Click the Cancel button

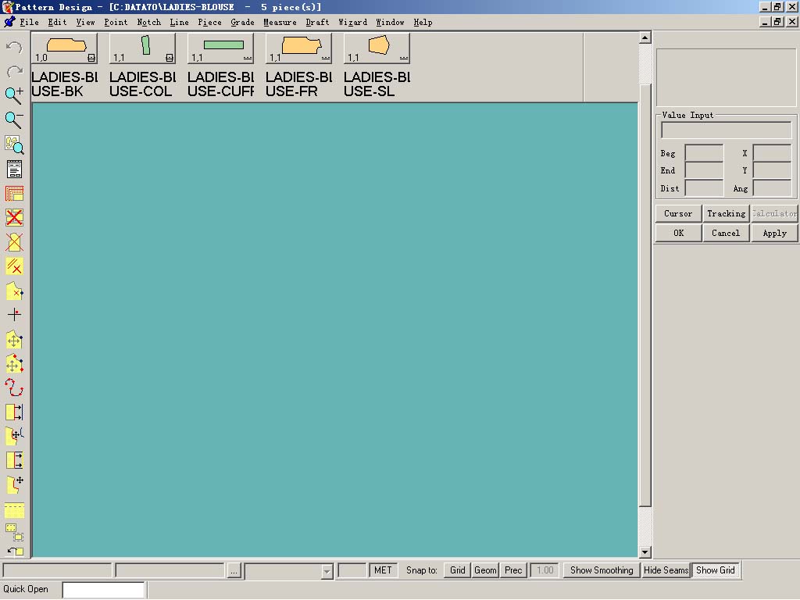[x=726, y=233]
